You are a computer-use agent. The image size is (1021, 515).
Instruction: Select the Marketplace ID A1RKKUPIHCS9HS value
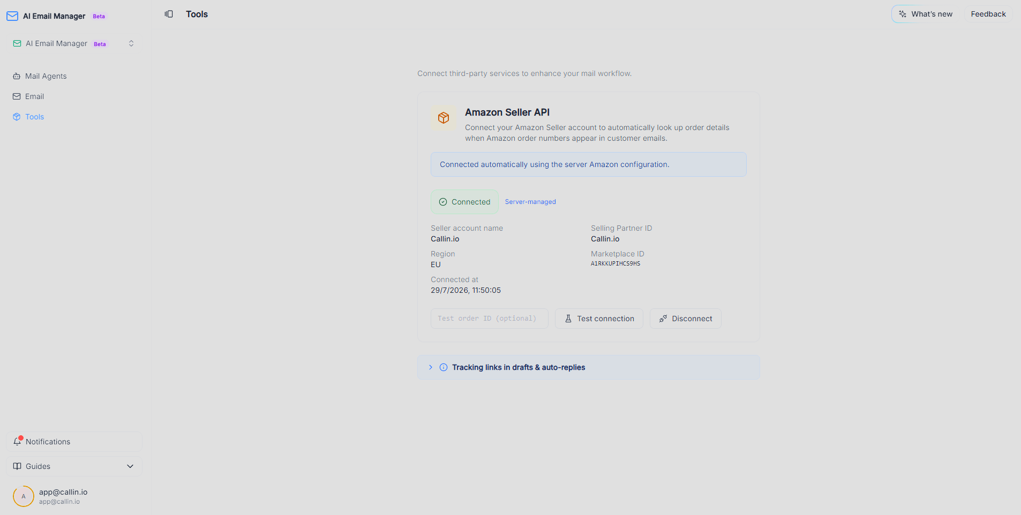[615, 263]
